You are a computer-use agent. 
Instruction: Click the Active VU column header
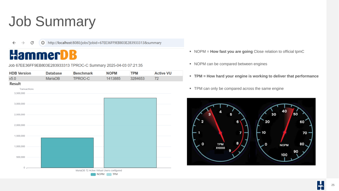tap(163, 73)
